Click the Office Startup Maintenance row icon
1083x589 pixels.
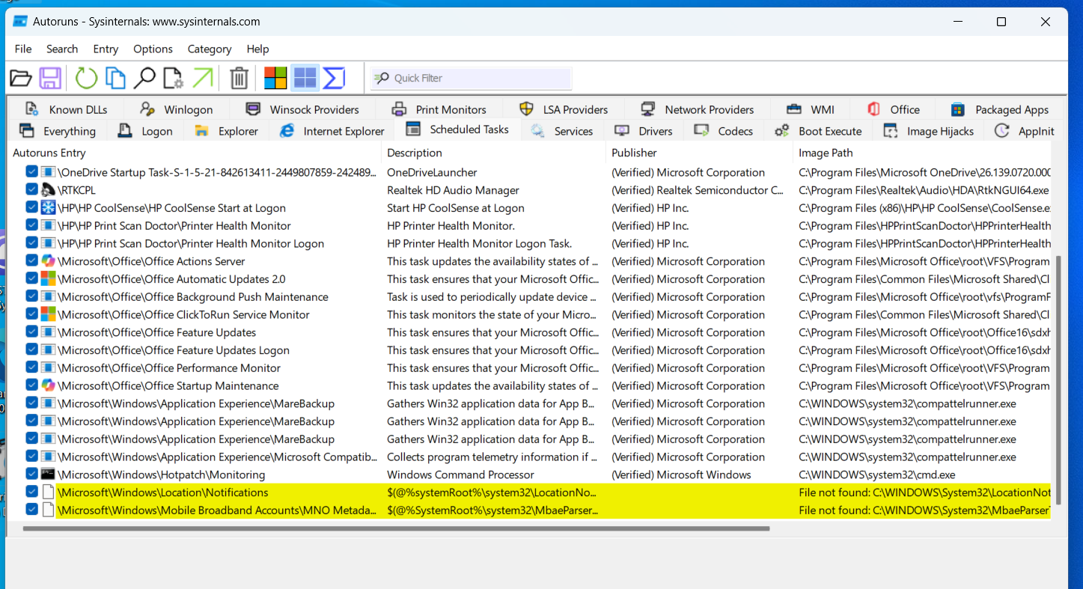pos(48,386)
